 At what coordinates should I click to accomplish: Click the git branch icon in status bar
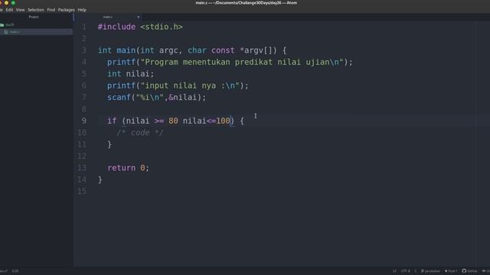pos(423,271)
